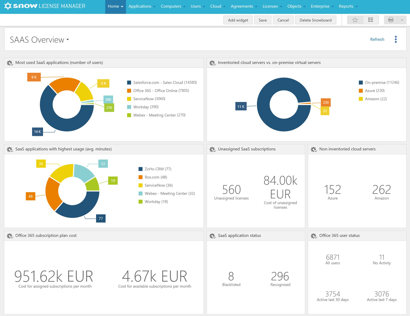
Task: Click the 560 Unassigned licenses value
Action: pyautogui.click(x=231, y=190)
